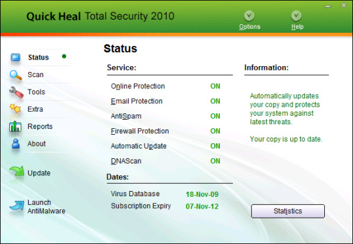The width and height of the screenshot is (353, 244).
Task: Click the Reports bar chart icon
Action: point(15,126)
